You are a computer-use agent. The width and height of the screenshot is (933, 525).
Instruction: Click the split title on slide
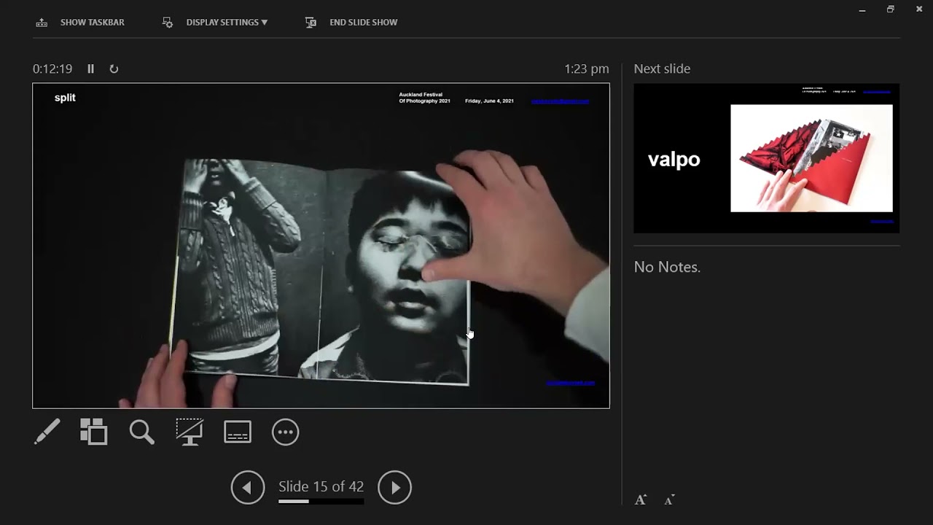(x=65, y=98)
